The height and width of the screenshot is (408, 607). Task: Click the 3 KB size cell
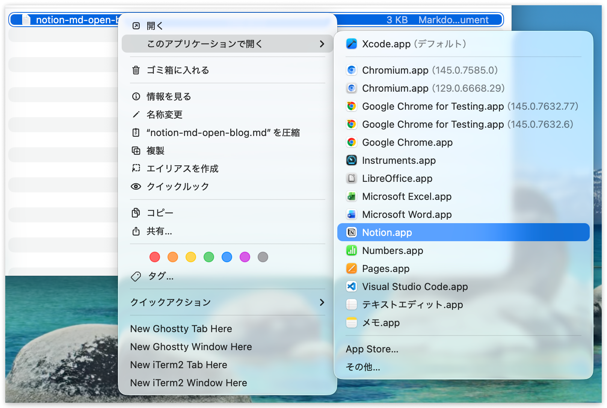[397, 20]
